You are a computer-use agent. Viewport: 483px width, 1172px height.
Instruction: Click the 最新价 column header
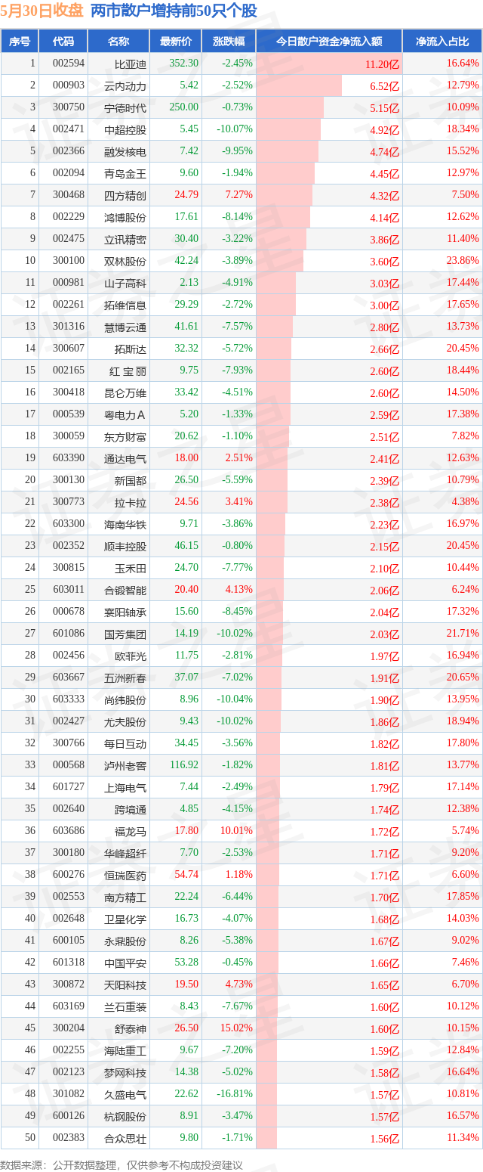tap(176, 42)
